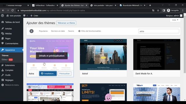Open the Chrome tab search chevron

click(162, 5)
